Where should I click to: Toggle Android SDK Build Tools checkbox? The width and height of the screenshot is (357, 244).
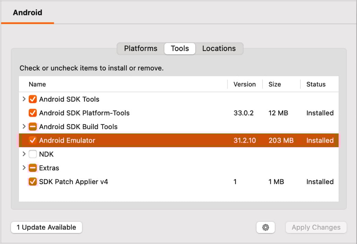tap(33, 127)
